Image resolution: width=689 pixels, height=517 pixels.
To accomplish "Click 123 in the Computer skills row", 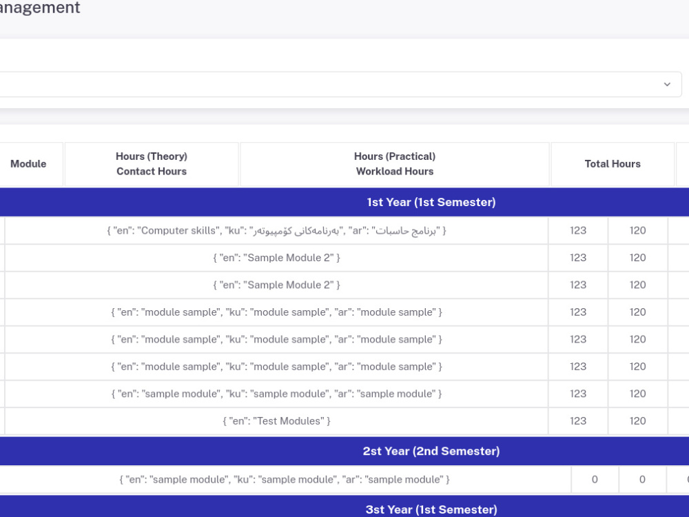I will pyautogui.click(x=578, y=231).
